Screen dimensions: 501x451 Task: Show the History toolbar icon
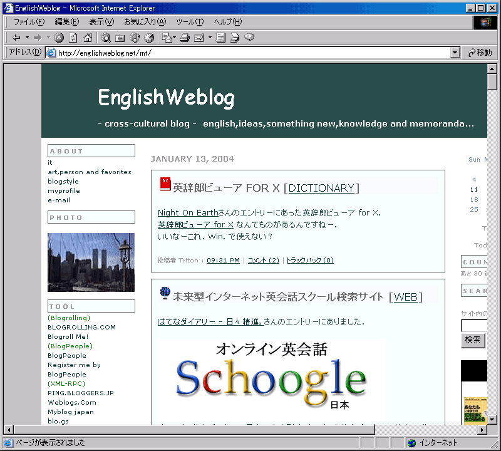[x=149, y=38]
